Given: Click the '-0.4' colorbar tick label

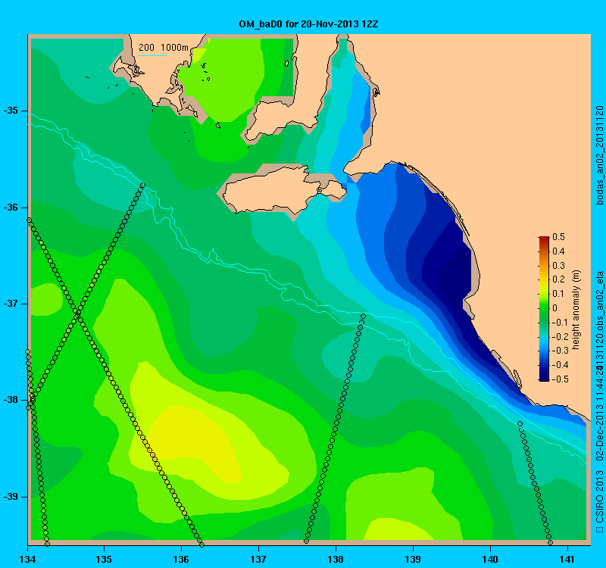Looking at the screenshot, I should point(559,365).
